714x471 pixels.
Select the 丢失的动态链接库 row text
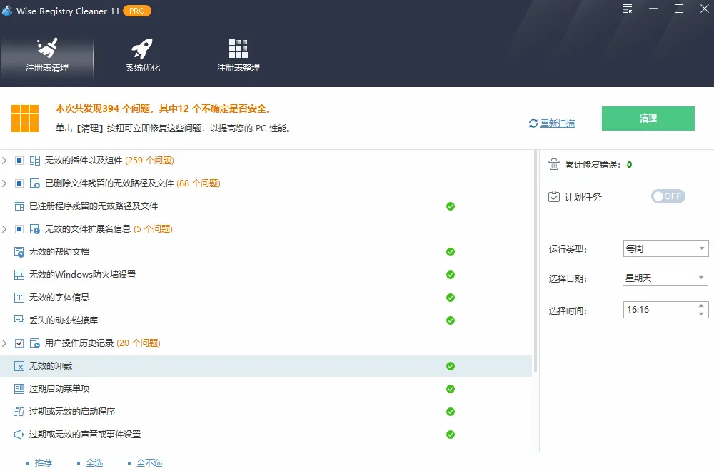tap(64, 320)
